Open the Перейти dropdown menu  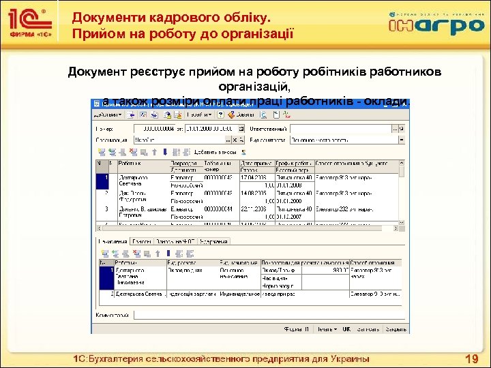pos(199,115)
